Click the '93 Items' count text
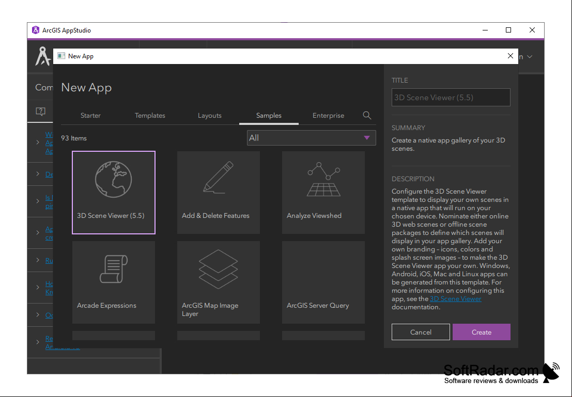 click(74, 138)
